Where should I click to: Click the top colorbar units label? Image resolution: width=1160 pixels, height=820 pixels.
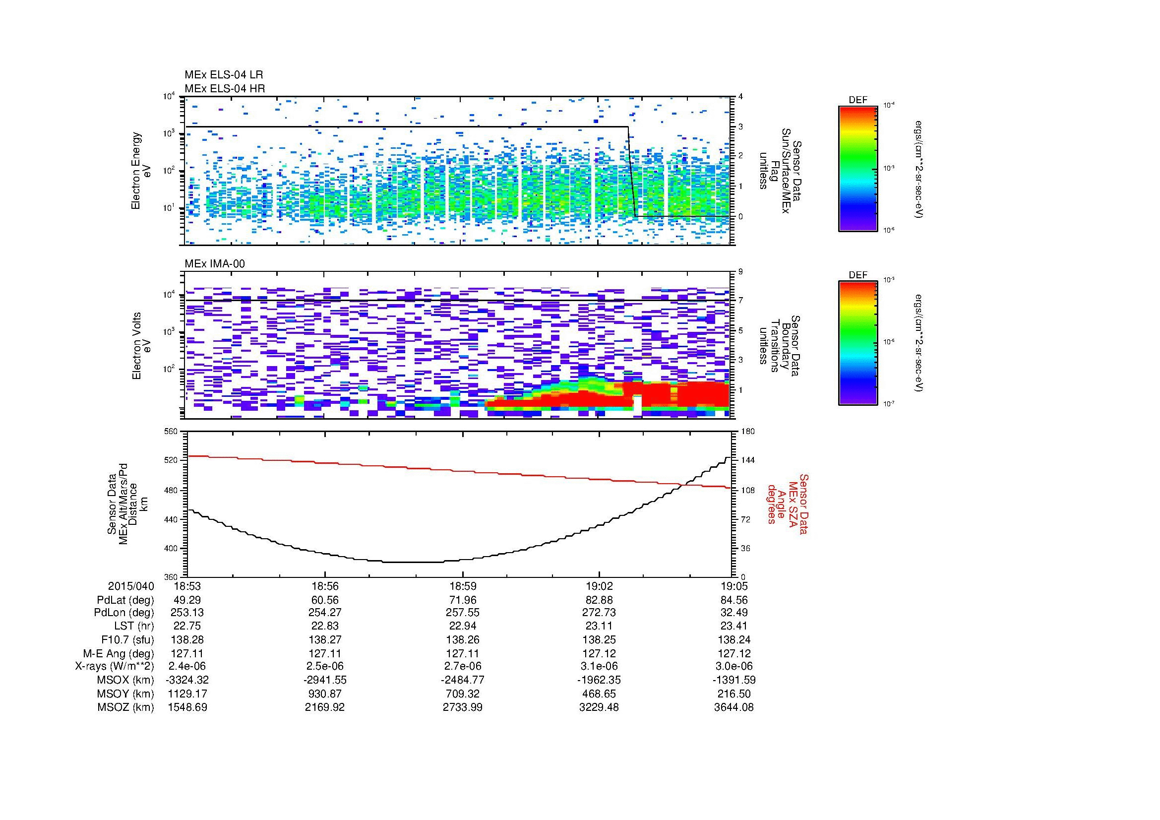(919, 169)
